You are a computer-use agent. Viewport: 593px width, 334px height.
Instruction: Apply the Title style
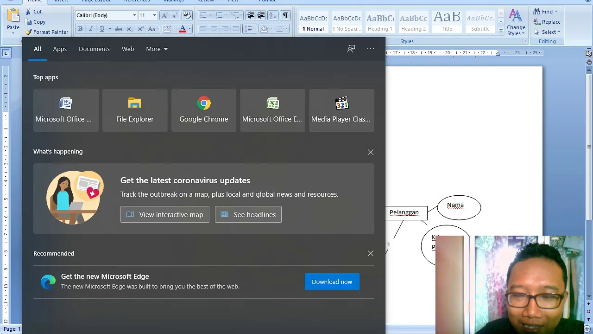[447, 22]
